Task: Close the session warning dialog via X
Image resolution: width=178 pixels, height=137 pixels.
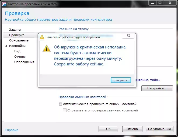Action: (x=128, y=36)
